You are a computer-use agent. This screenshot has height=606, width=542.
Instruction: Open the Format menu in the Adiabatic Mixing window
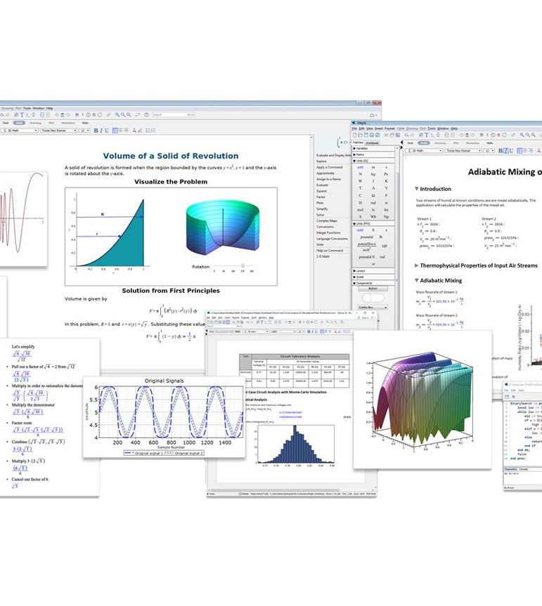pos(389,129)
